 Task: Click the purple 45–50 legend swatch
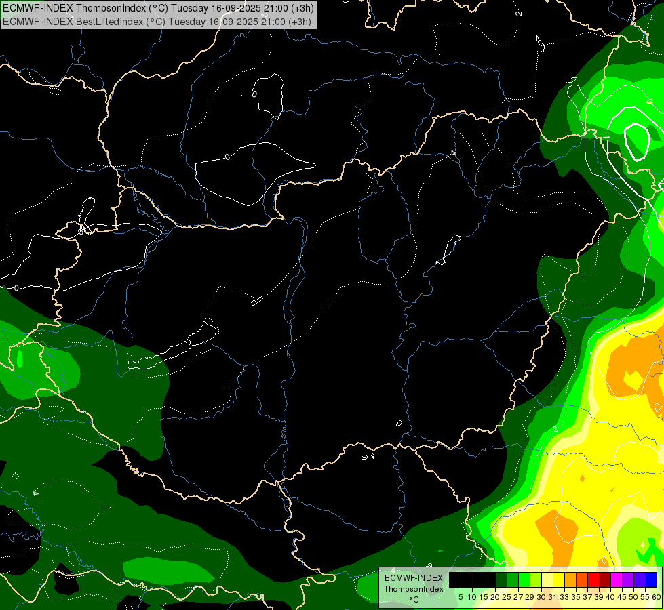point(628,579)
